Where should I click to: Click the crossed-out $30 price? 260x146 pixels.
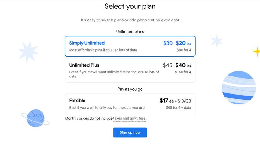pyautogui.click(x=168, y=43)
